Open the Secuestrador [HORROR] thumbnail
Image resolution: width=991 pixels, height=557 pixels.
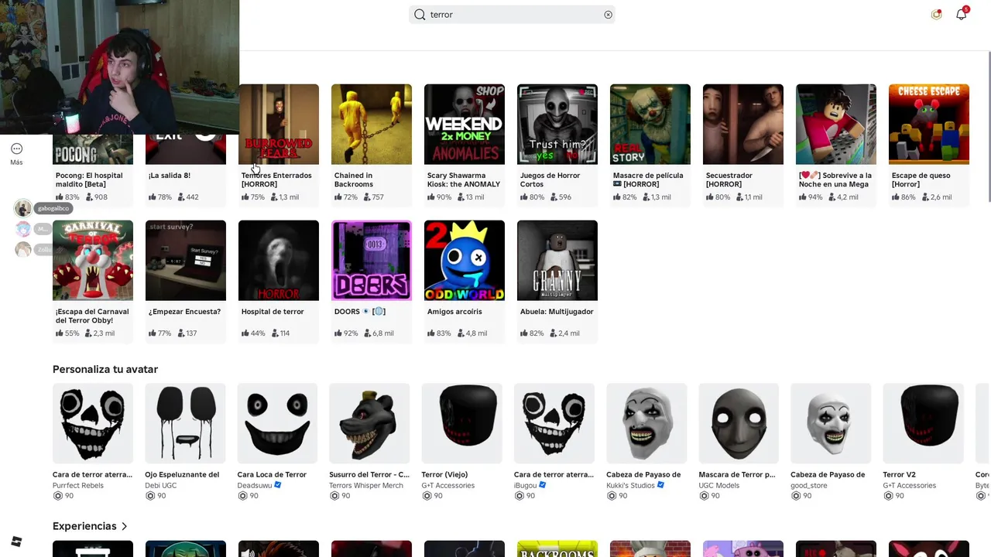[x=743, y=124]
